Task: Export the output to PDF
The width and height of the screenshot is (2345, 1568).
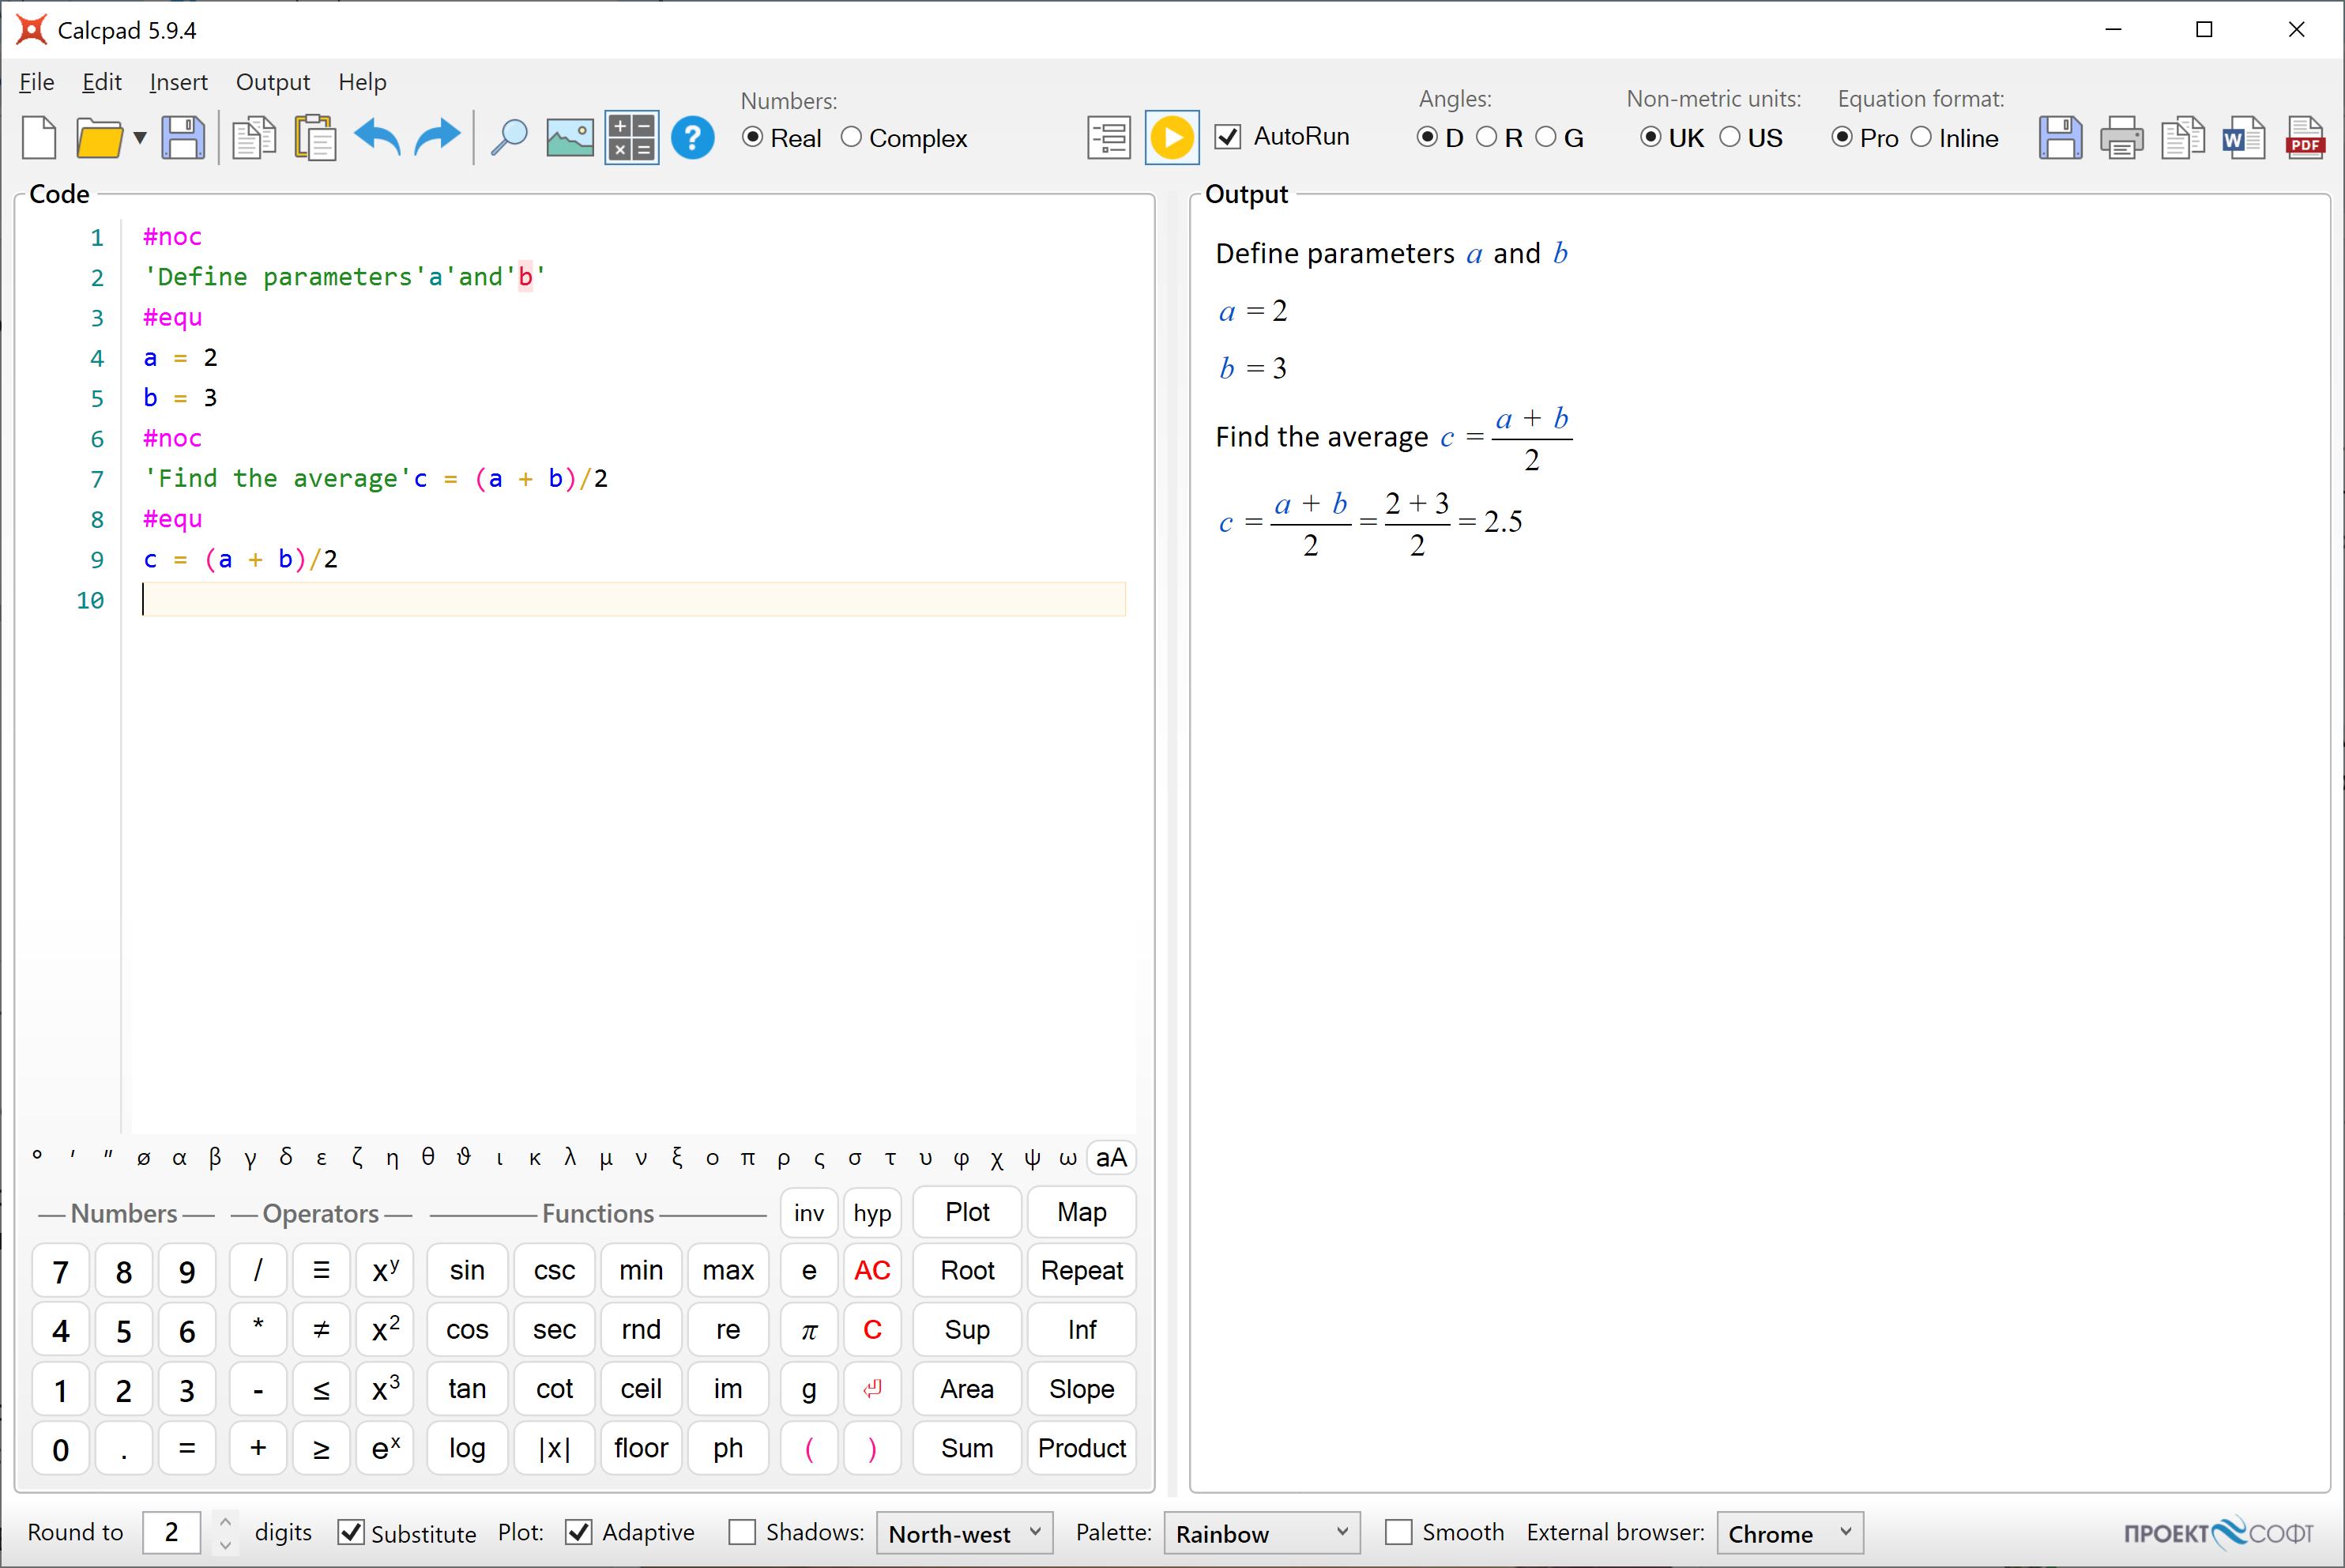Action: (2305, 137)
